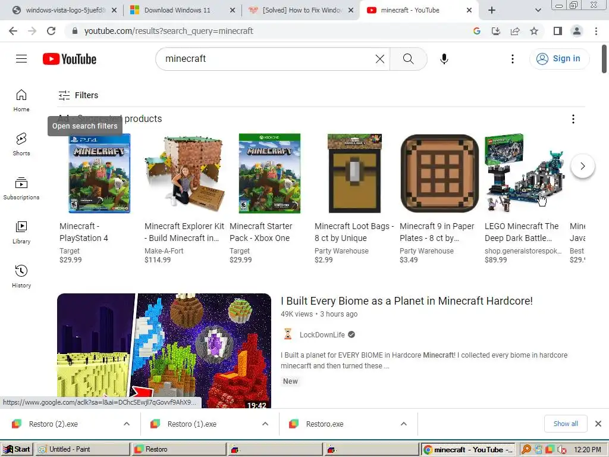Close the Download Windows 11 tab
This screenshot has width=609, height=457.
(x=233, y=10)
